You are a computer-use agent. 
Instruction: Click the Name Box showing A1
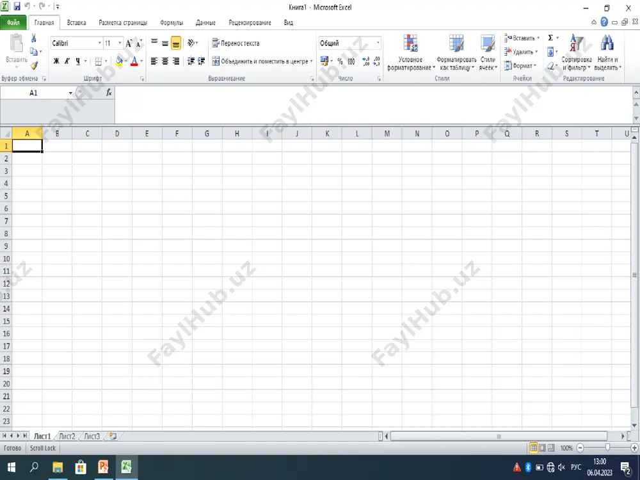[33, 93]
